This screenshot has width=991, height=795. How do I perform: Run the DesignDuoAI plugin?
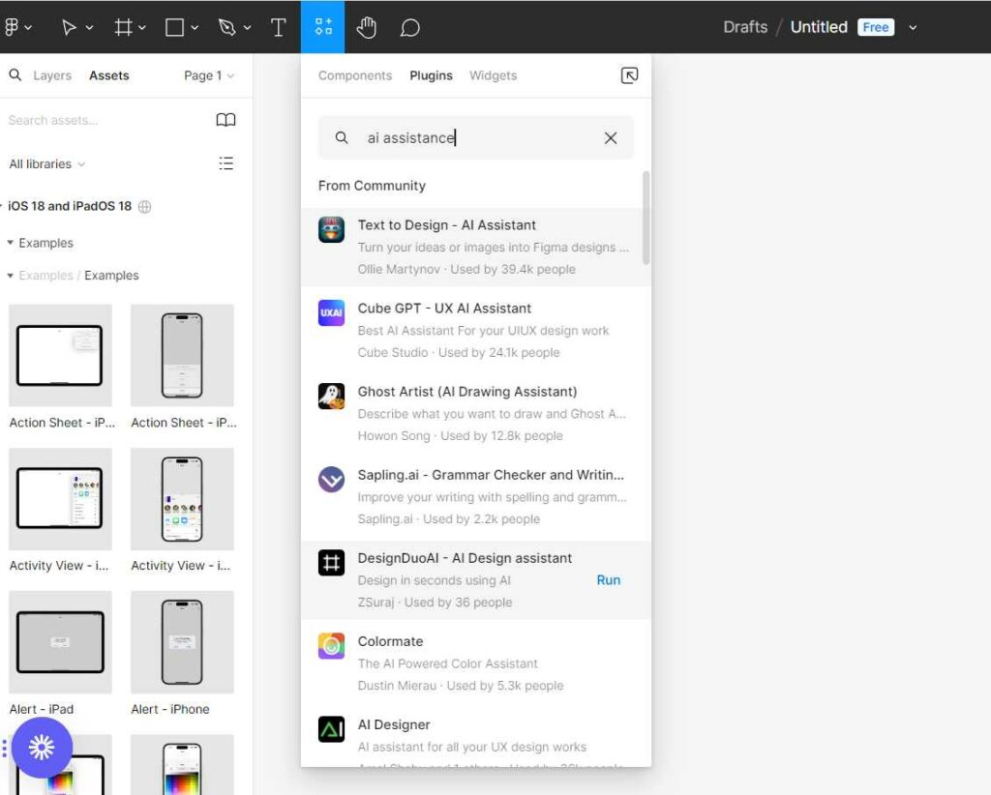(609, 580)
